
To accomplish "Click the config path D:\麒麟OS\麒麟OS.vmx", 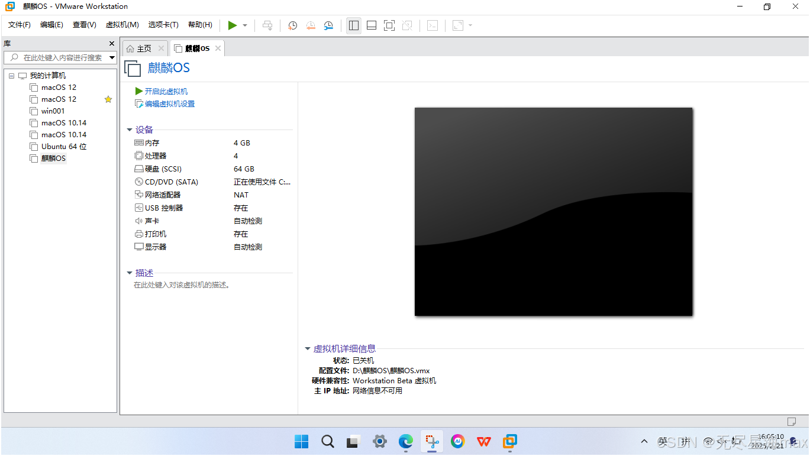I will point(391,371).
